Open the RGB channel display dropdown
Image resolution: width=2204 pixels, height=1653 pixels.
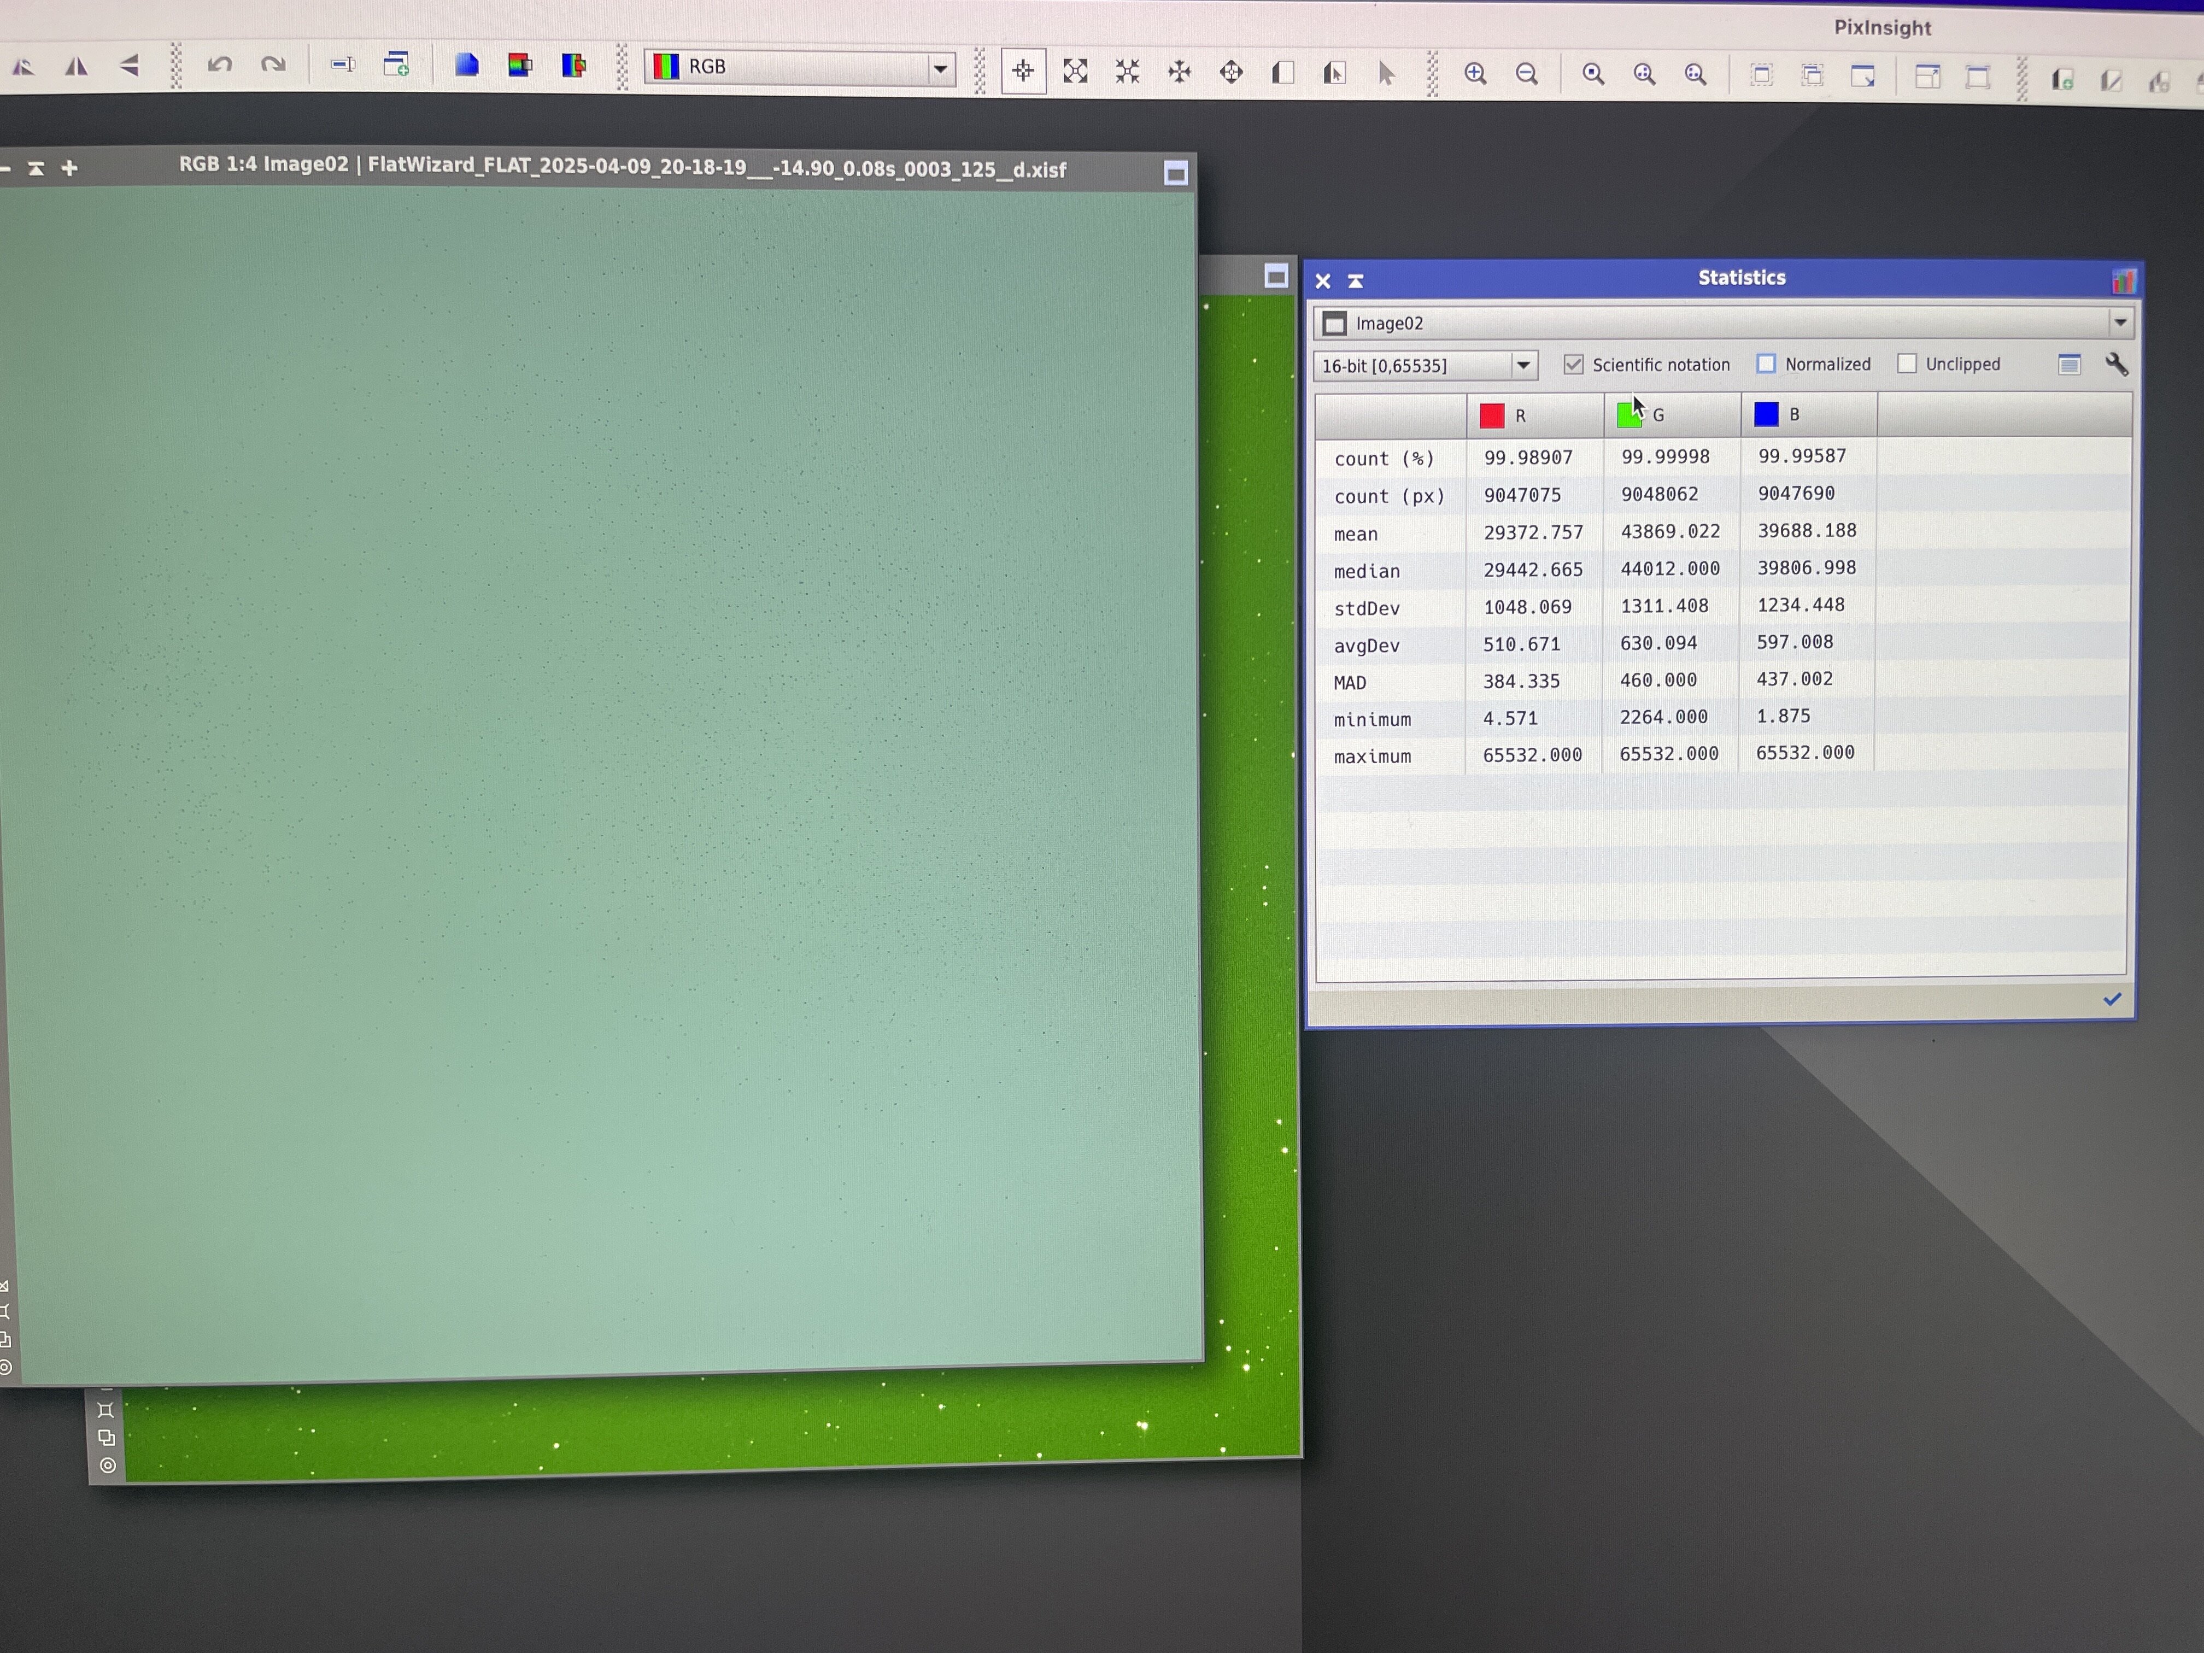(x=940, y=69)
